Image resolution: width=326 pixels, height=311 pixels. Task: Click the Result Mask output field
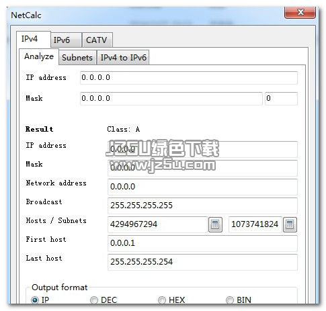point(202,168)
